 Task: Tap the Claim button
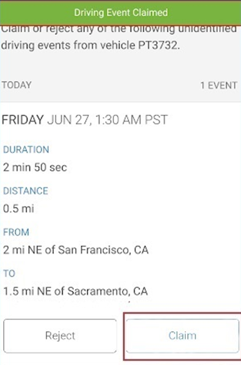click(182, 336)
